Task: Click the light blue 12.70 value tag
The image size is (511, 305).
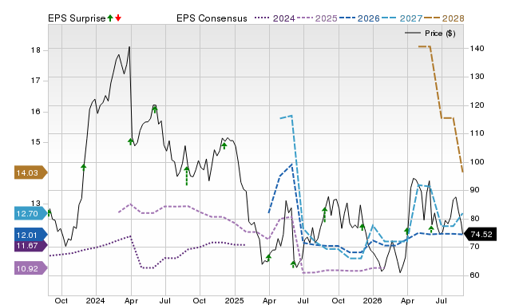Action: click(30, 214)
